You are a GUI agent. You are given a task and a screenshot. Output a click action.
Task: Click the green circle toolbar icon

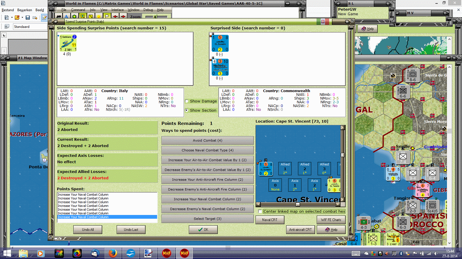pyautogui.click(x=74, y=16)
